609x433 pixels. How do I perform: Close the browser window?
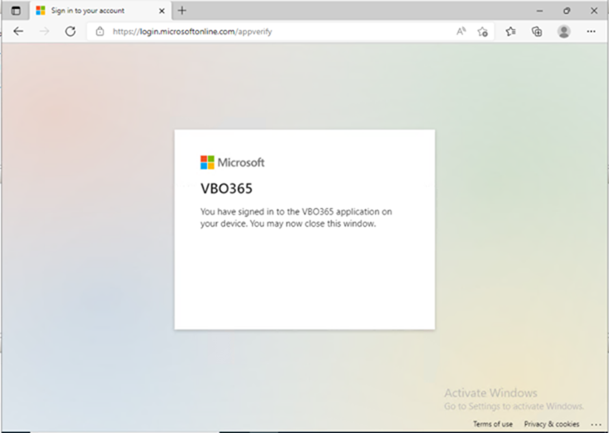(x=594, y=11)
